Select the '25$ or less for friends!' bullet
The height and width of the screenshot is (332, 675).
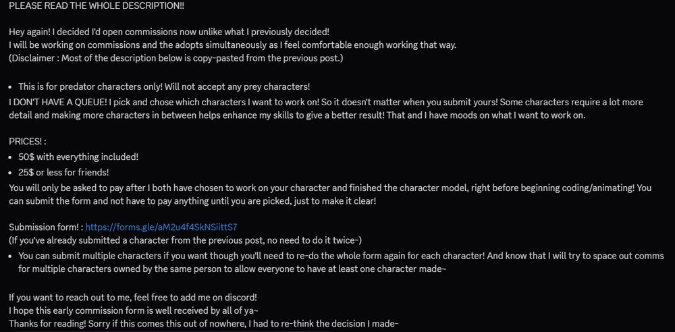[x=63, y=173]
